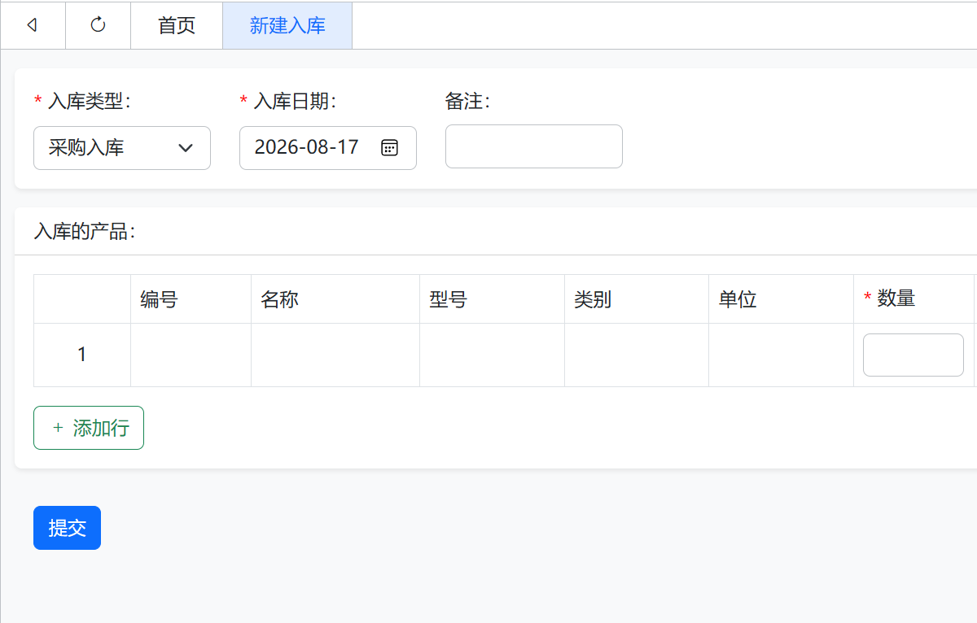Click the 入库的产品 section title

pos(85,232)
